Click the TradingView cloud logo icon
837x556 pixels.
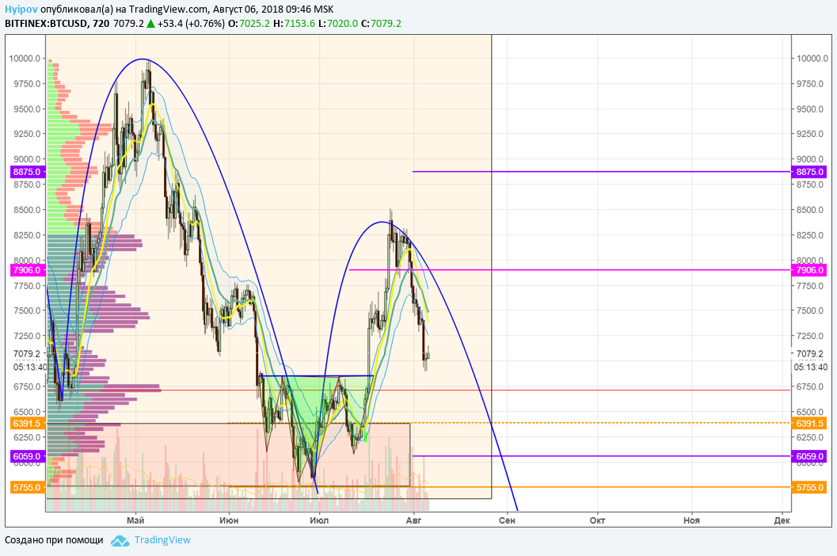coord(120,540)
